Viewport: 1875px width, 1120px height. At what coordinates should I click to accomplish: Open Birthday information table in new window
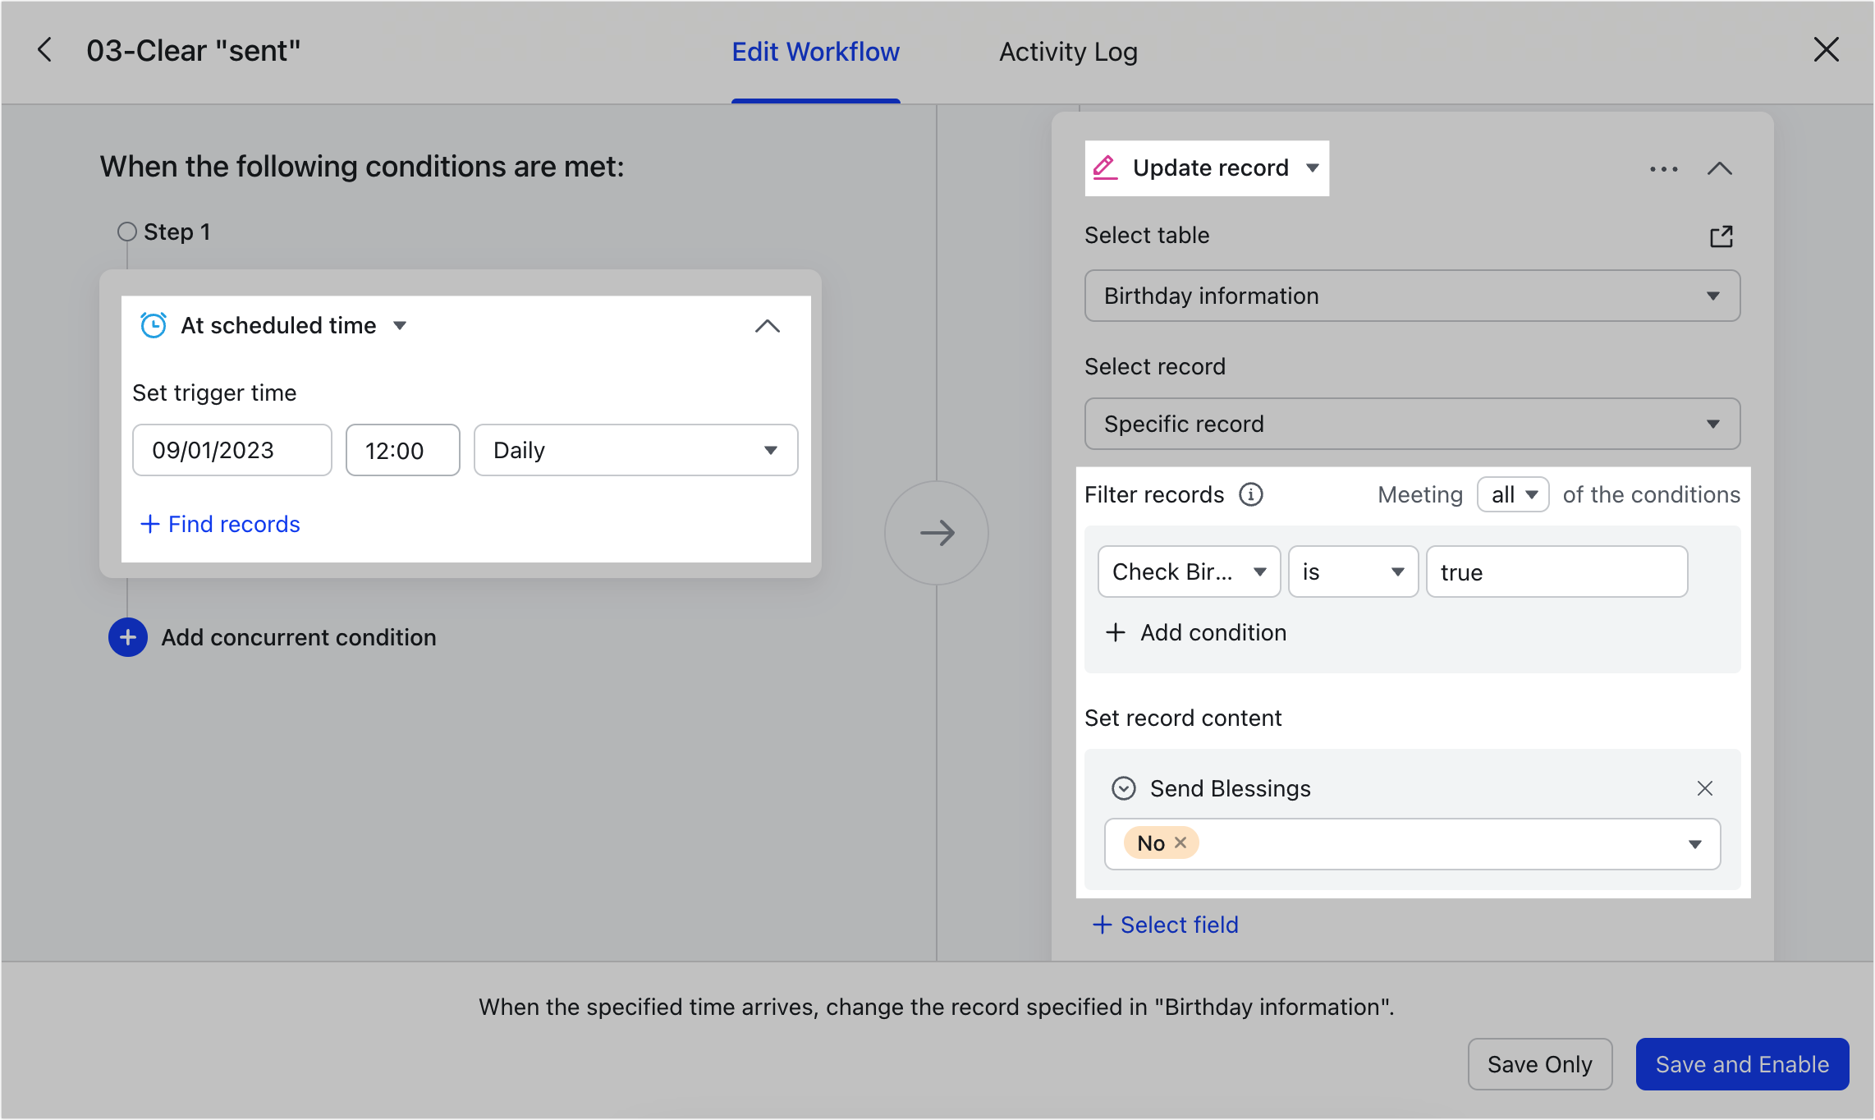pos(1721,236)
